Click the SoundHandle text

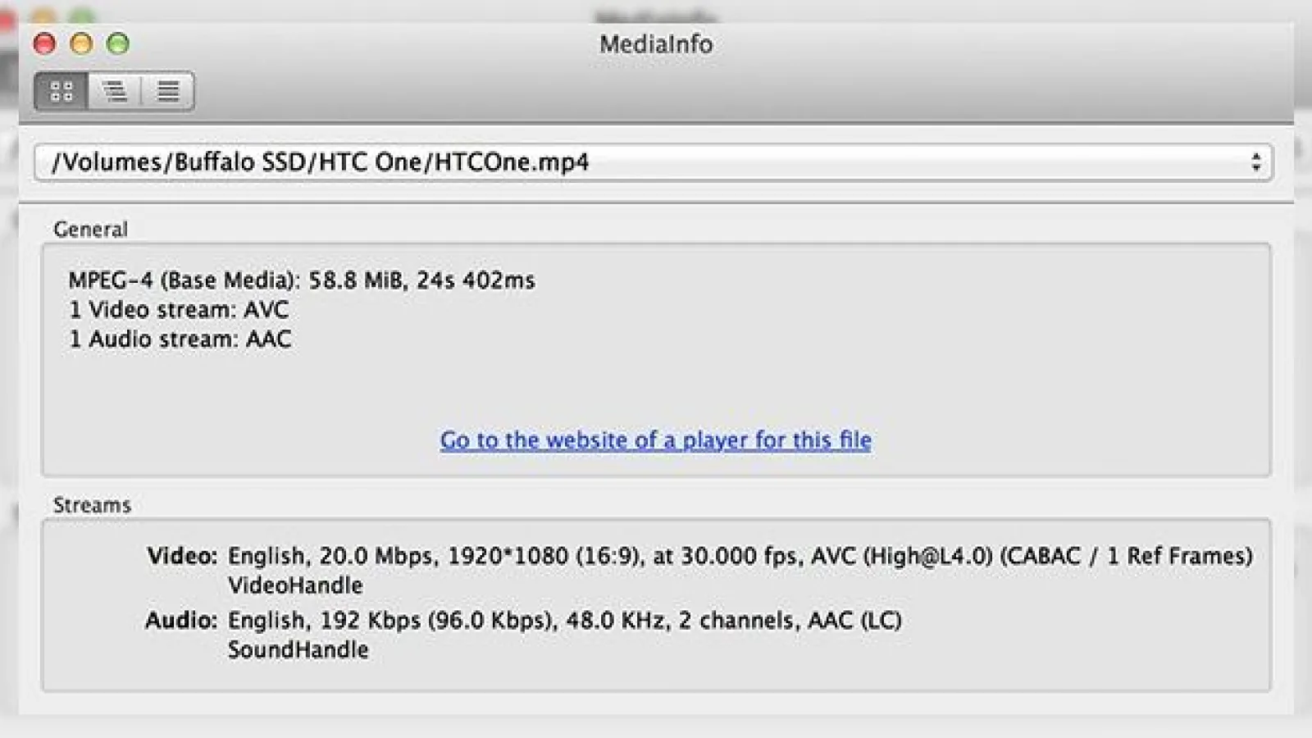tap(298, 649)
